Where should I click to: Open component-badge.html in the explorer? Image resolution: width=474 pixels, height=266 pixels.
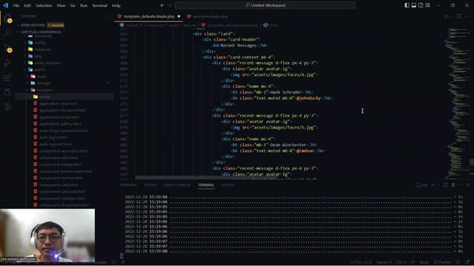61,164
